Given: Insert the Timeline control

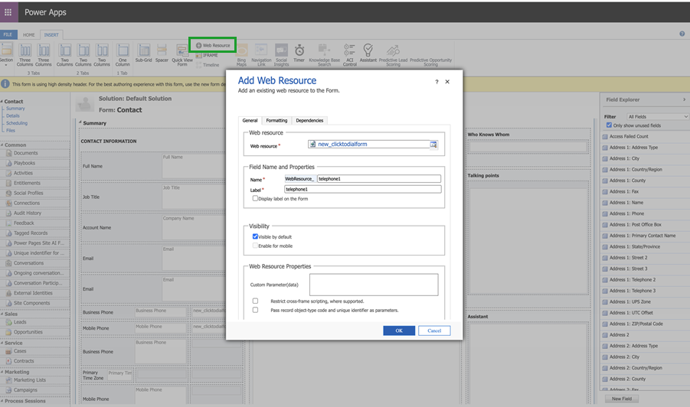Looking at the screenshot, I should point(208,64).
